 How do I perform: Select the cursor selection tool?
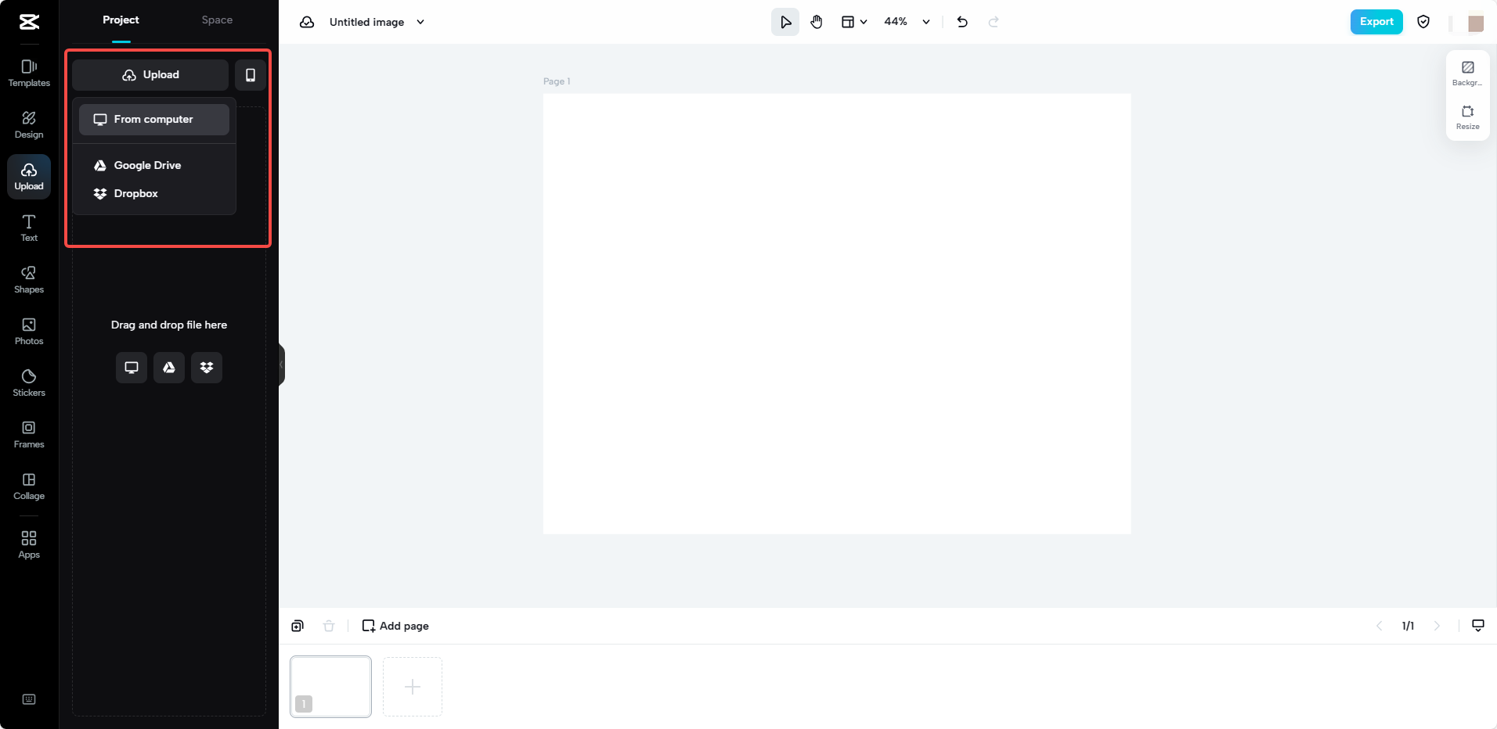pyautogui.click(x=785, y=21)
